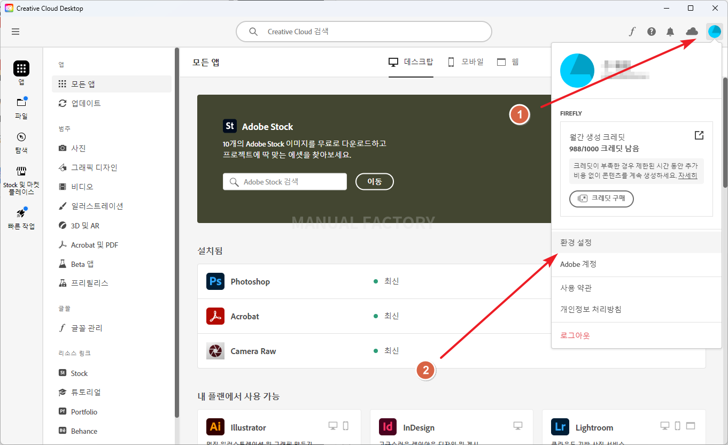
Task: Open 빠른 작업 rocket icon in left rail
Action: pyautogui.click(x=21, y=213)
